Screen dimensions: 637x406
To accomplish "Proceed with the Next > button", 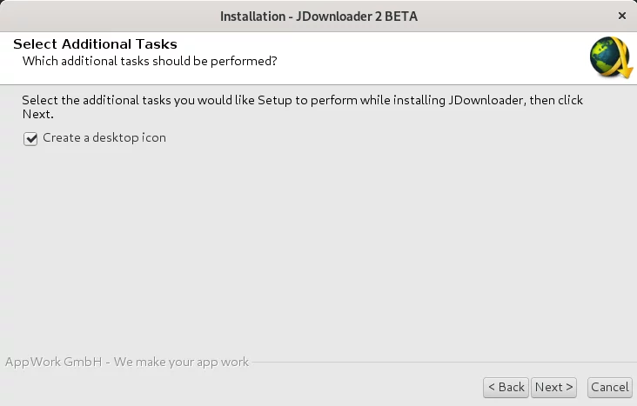I will [553, 388].
